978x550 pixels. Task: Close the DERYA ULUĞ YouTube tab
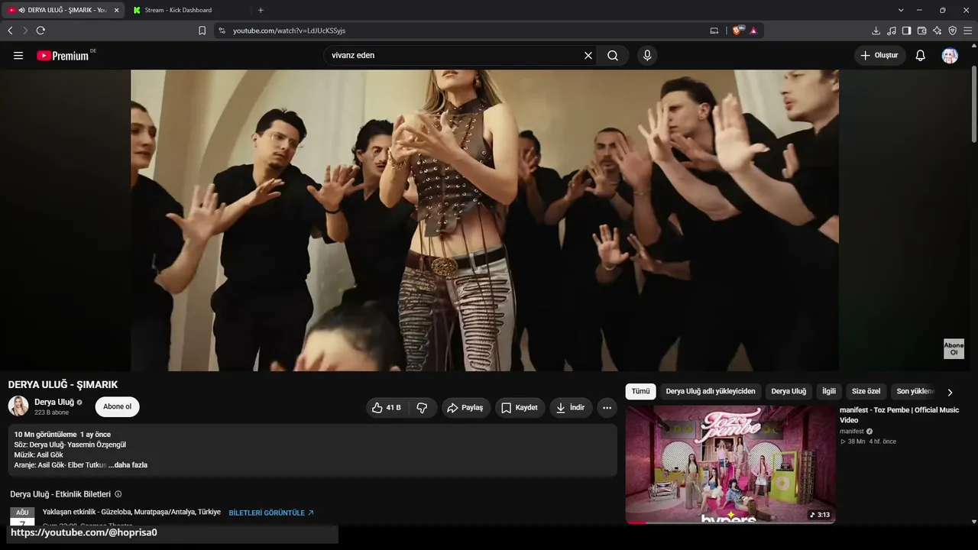[116, 10]
